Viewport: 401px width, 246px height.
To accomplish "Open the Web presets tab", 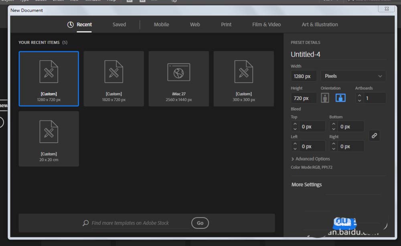I will [195, 25].
